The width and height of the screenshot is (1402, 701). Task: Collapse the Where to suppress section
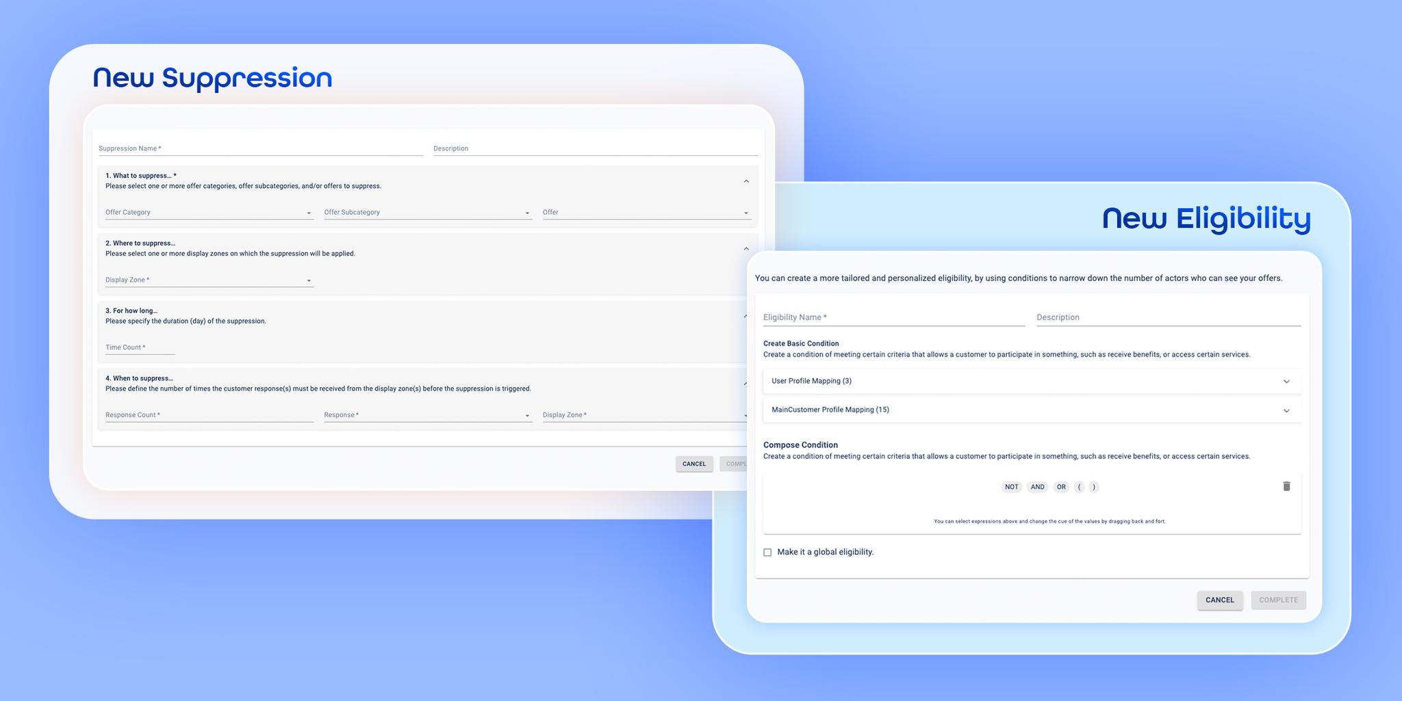746,249
